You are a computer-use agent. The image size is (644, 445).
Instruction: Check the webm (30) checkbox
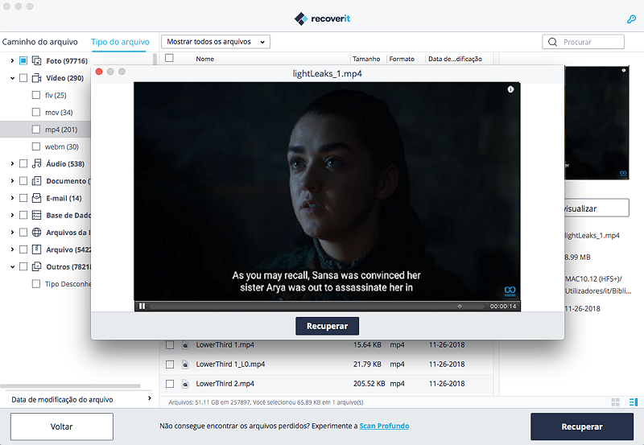click(36, 146)
